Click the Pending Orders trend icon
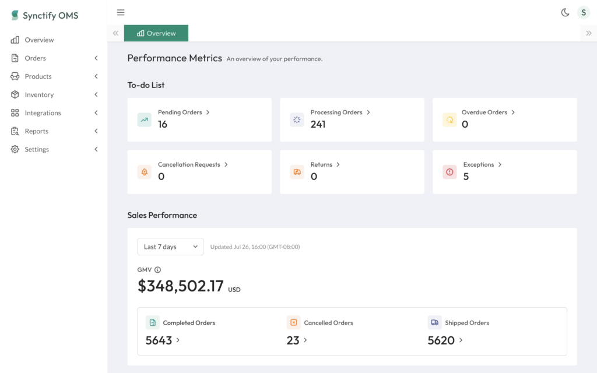Screen dimensions: 597x373 (145, 120)
